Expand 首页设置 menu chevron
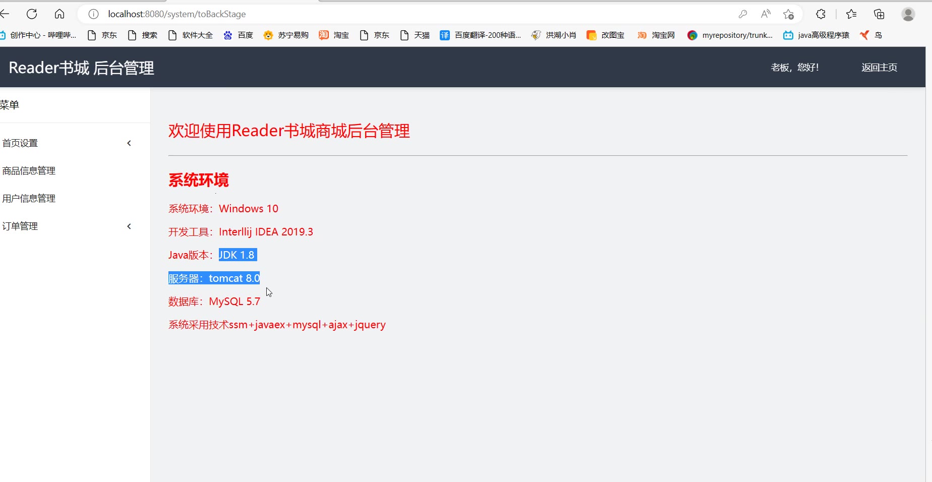 point(129,143)
